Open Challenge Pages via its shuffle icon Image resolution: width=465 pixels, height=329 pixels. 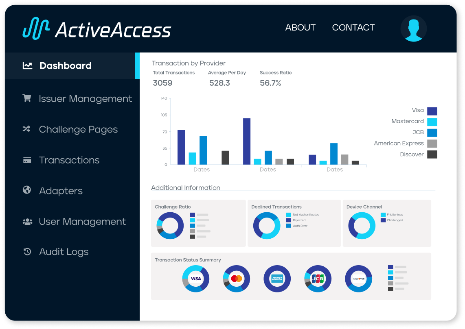coord(26,129)
